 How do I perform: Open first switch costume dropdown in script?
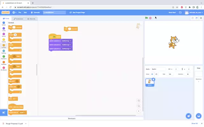click(67, 41)
